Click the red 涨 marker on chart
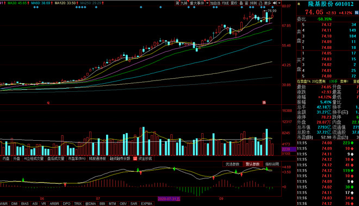Screen dimensions: 359x206 click(264, 103)
